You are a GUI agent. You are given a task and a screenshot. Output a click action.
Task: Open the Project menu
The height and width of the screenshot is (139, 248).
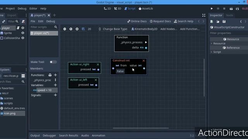point(10,8)
